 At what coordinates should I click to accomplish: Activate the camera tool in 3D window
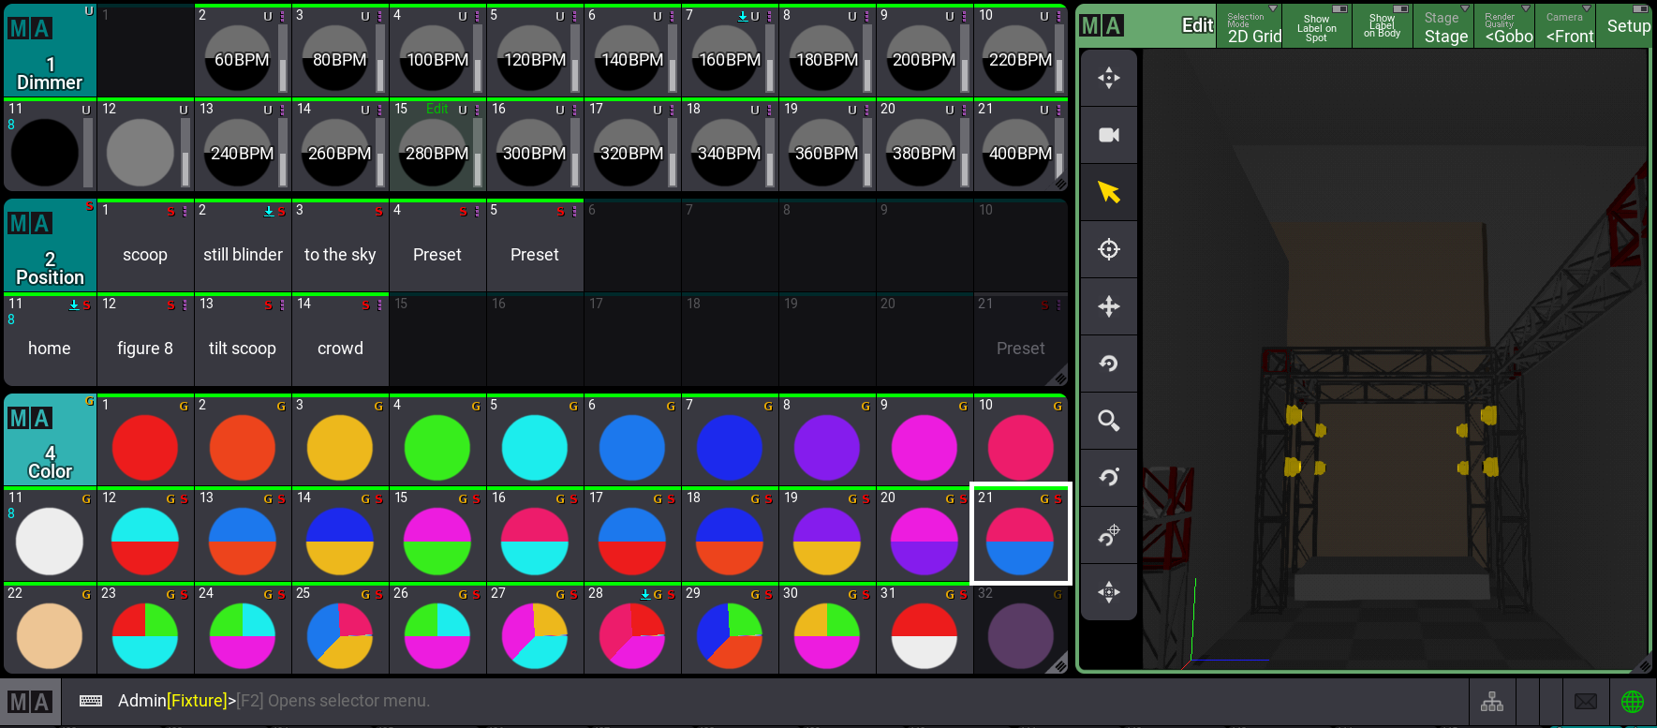(1109, 135)
